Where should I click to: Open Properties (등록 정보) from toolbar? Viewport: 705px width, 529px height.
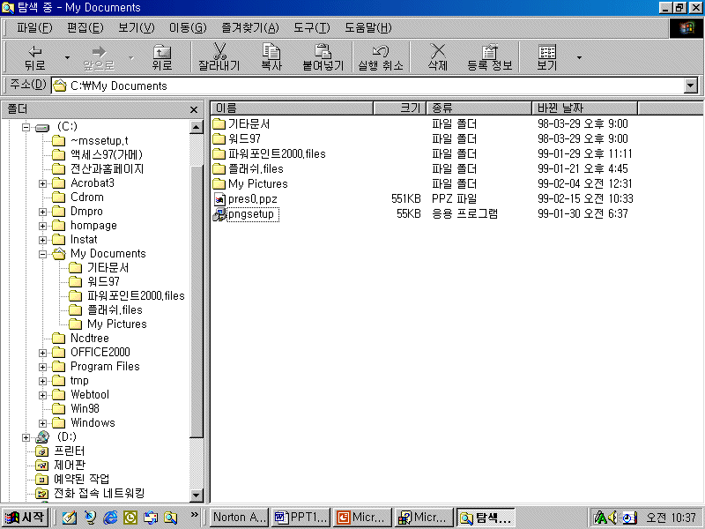click(490, 57)
